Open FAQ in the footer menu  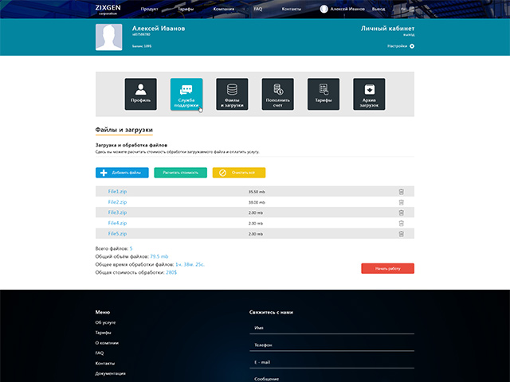point(100,353)
